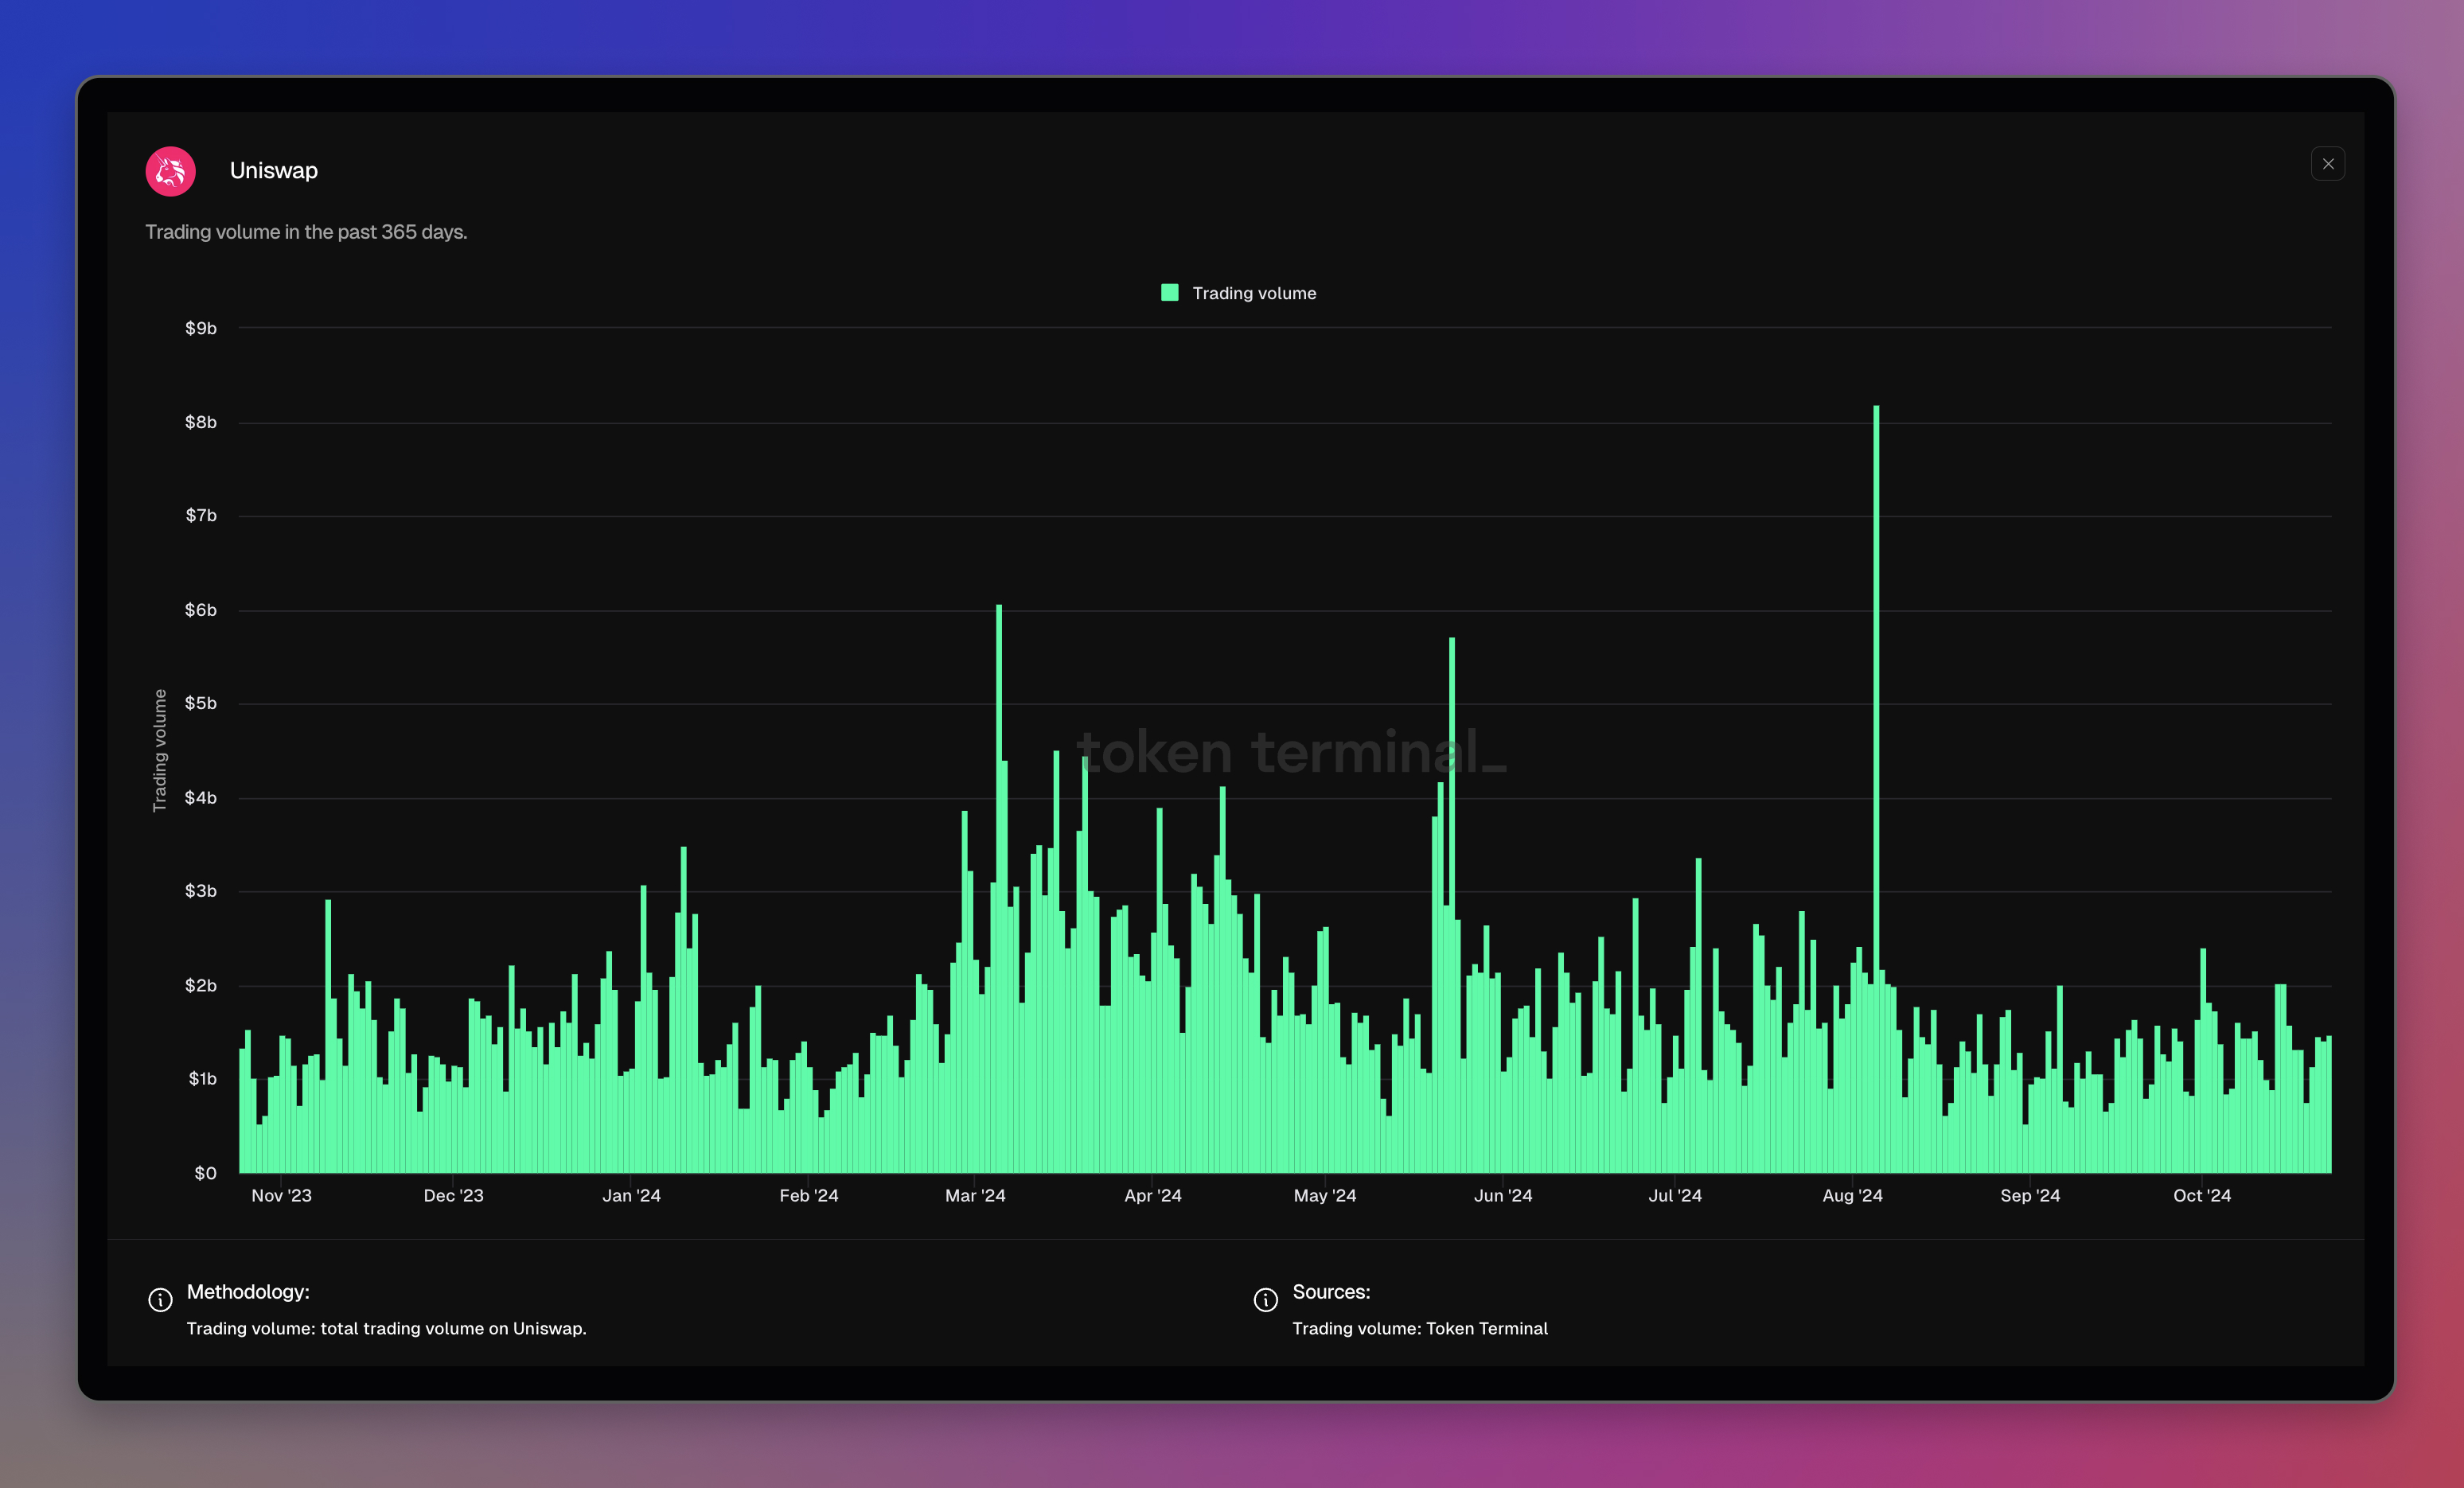Click 'Trading volume: total trading volume on Uniswap.' text

coord(386,1329)
